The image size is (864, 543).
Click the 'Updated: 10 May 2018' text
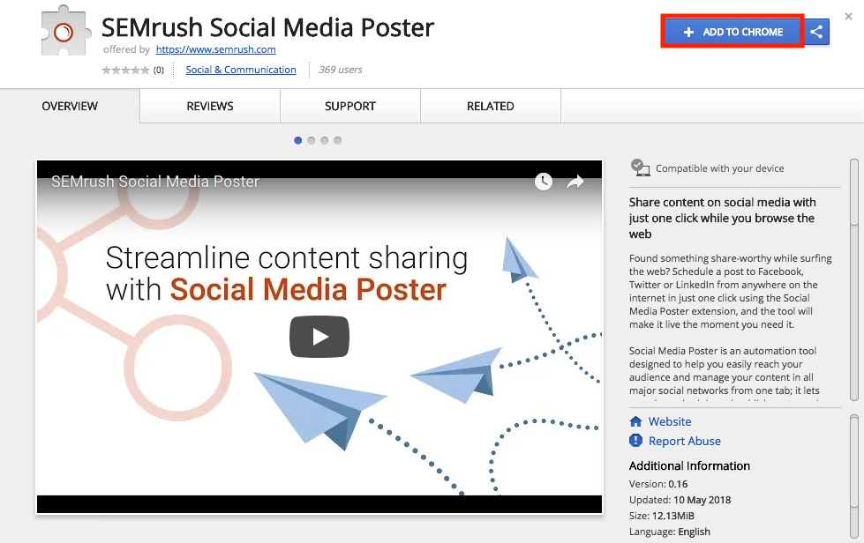[680, 500]
